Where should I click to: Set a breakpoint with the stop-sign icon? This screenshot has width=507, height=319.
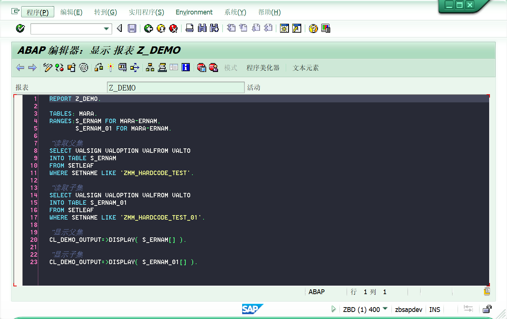202,67
